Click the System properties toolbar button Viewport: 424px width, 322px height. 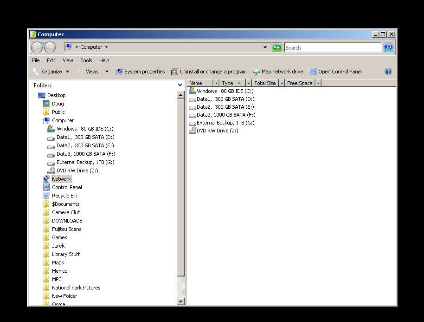[141, 72]
